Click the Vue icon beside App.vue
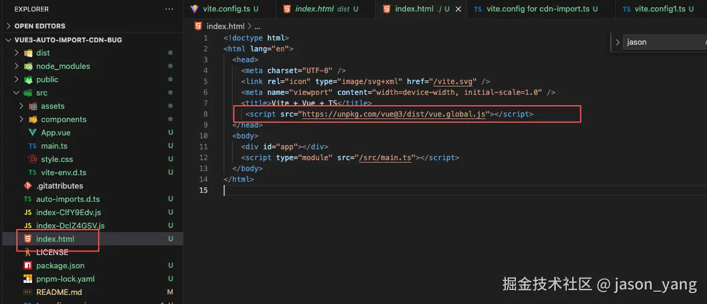707x304 pixels. 33,132
